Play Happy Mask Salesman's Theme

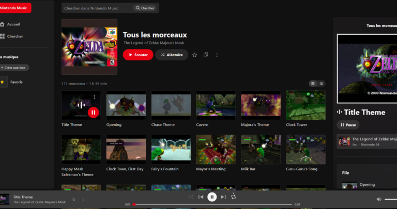coord(81,150)
